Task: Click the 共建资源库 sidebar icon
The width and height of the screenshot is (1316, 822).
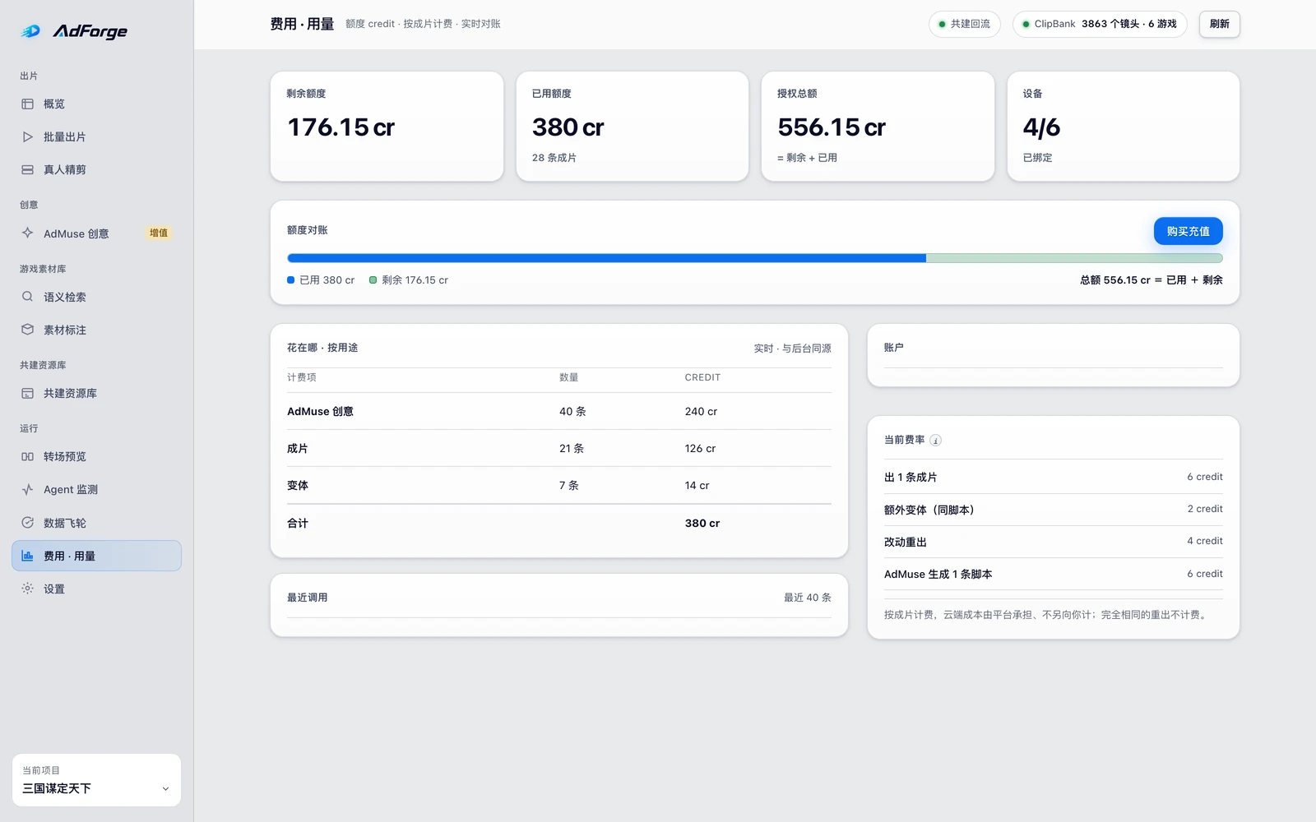Action: 27,393
